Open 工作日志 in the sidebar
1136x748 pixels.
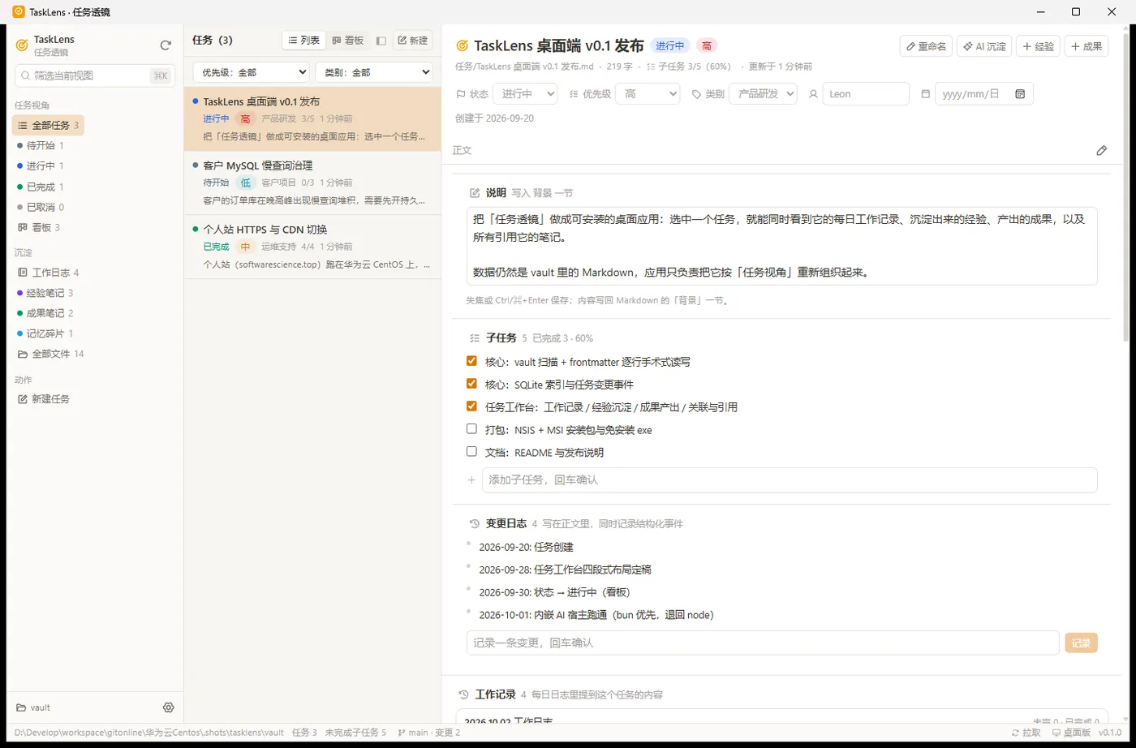[x=48, y=273]
